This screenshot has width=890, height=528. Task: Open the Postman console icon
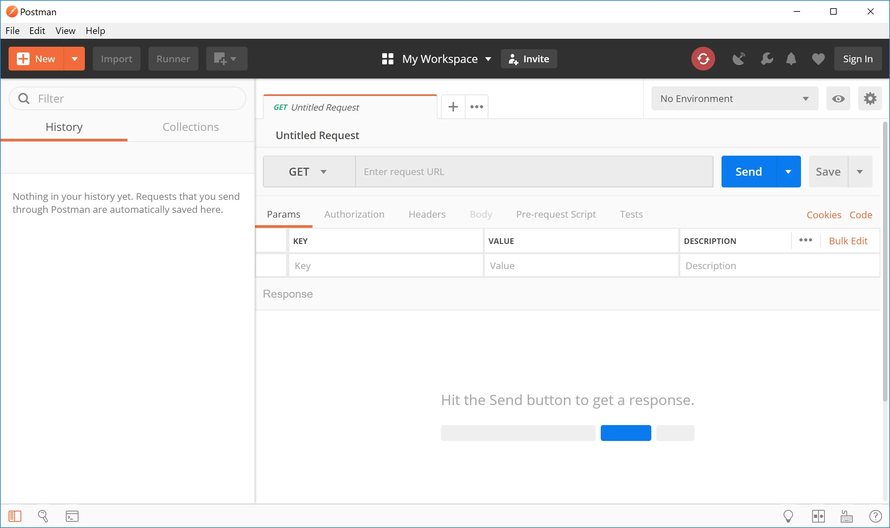click(72, 516)
